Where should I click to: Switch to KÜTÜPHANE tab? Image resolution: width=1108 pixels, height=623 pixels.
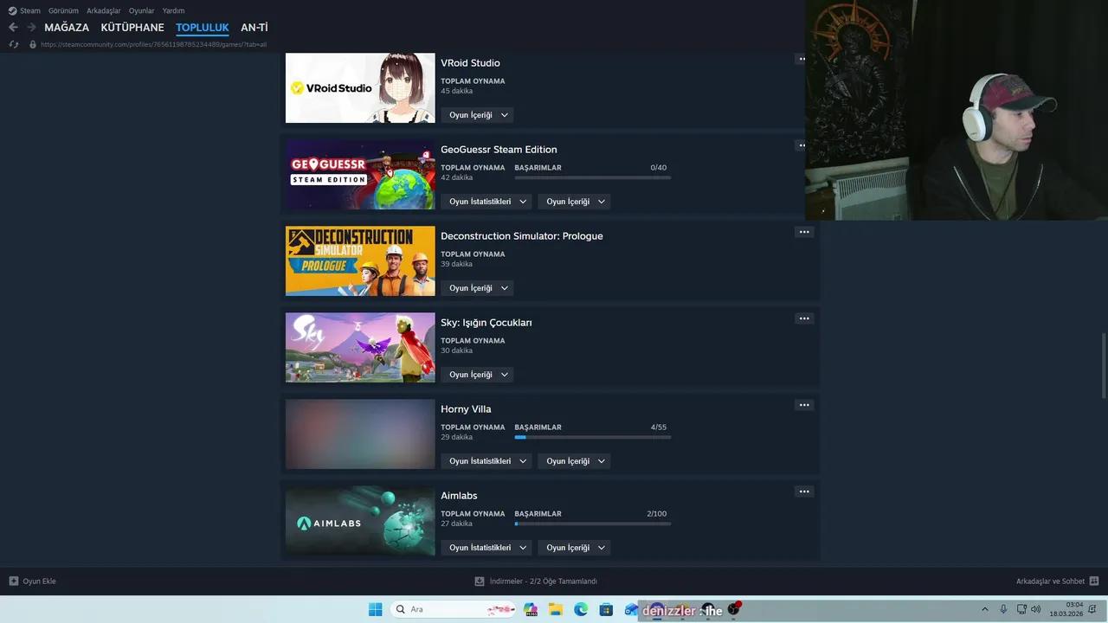[132, 28]
